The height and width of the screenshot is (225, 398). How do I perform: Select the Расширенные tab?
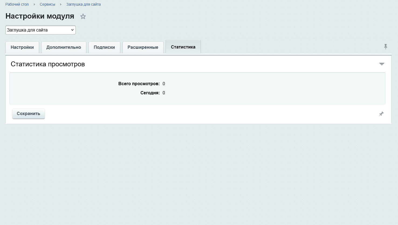(143, 47)
